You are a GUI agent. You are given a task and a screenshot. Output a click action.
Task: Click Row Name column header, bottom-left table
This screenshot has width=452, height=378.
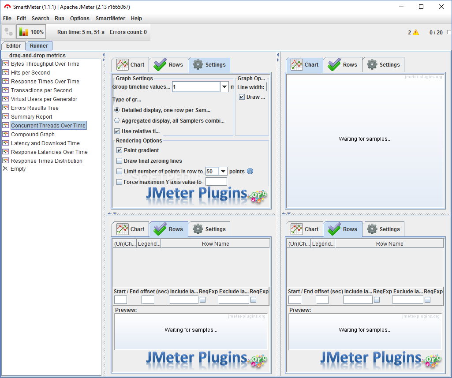(x=215, y=244)
